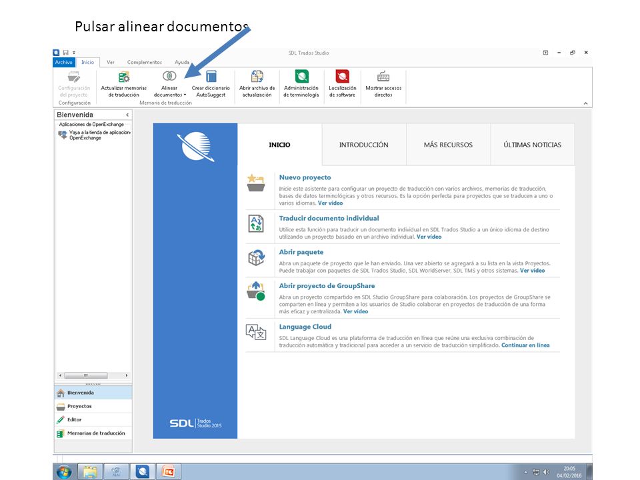
Task: Click right arrow of navigation pane scrollbar
Action: coord(127,375)
